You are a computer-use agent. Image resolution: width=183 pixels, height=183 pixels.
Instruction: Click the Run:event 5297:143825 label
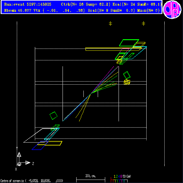[28, 4]
